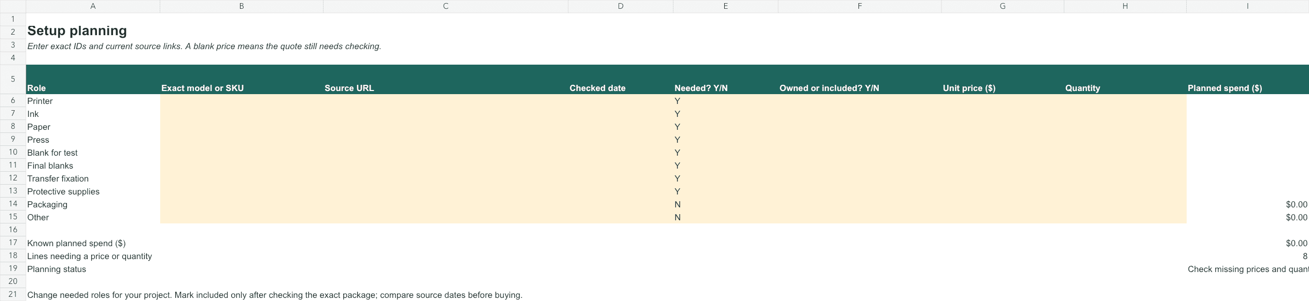Click the lines needing price value 8
The width and height of the screenshot is (1309, 301).
(x=1305, y=256)
